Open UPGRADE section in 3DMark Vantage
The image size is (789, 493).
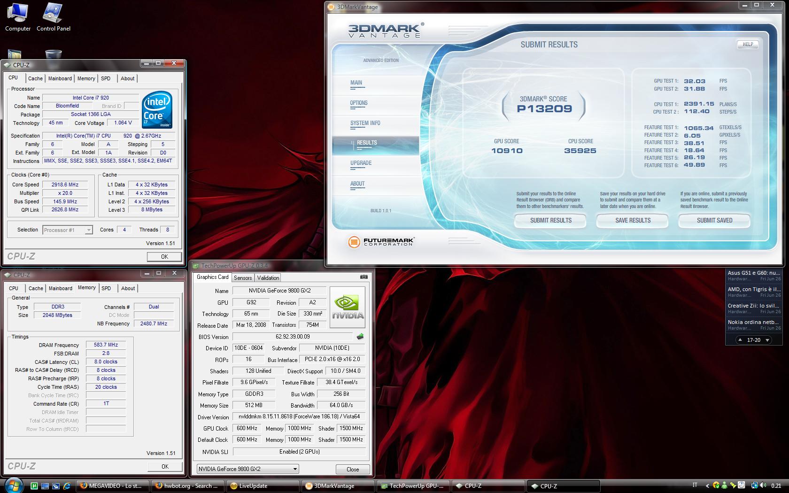(361, 163)
